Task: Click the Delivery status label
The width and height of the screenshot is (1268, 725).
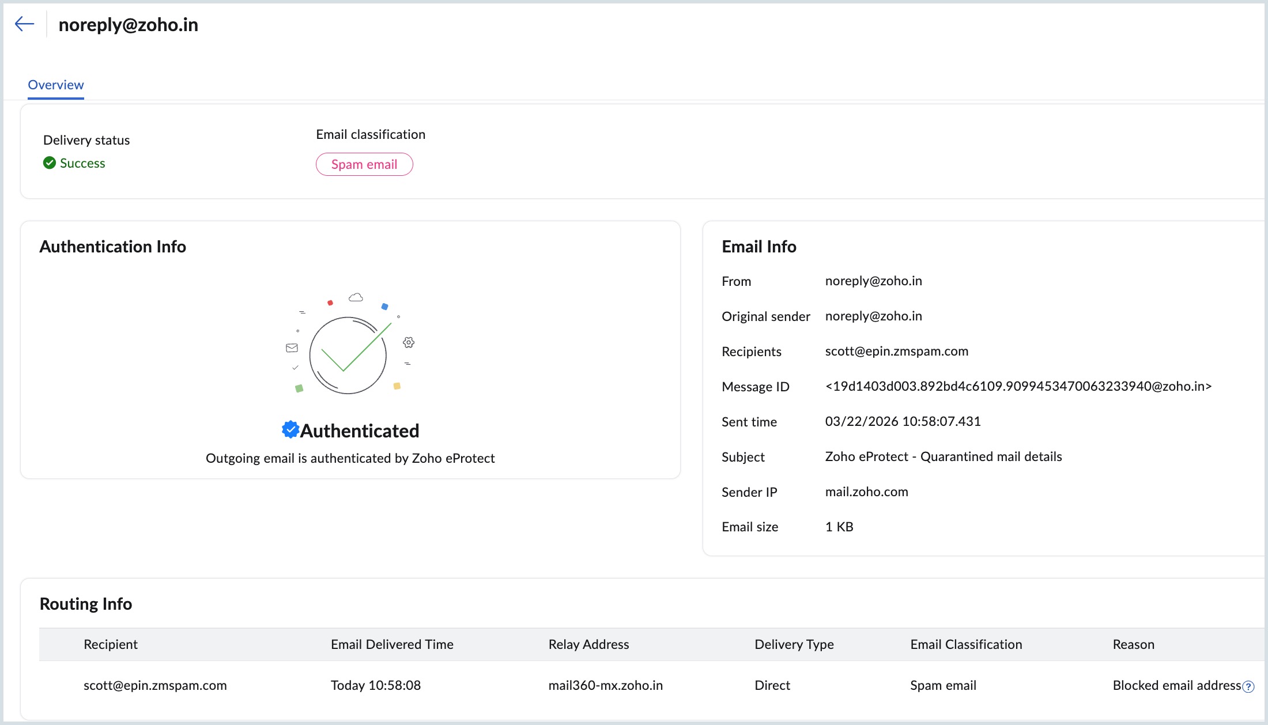Action: [86, 140]
